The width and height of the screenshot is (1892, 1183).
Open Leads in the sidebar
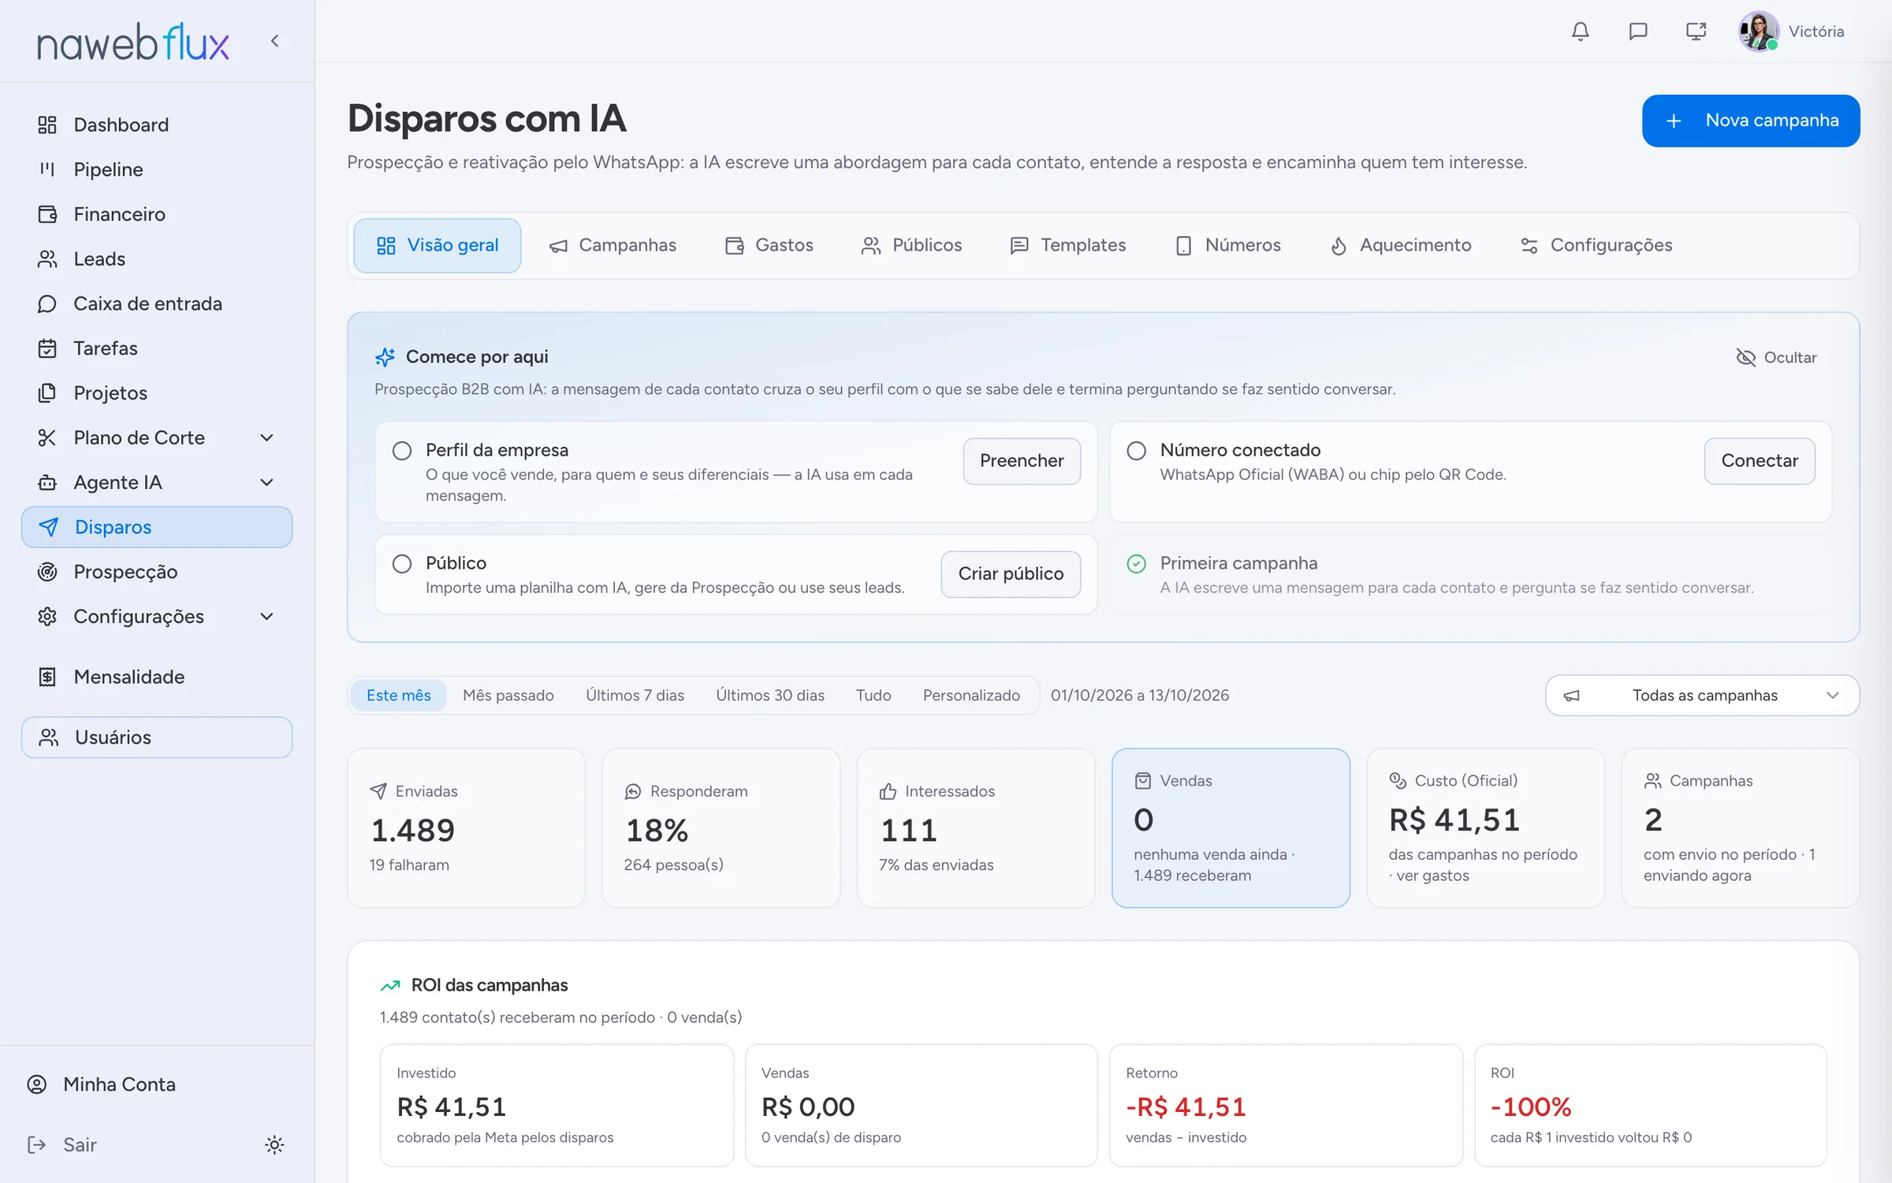[157, 259]
